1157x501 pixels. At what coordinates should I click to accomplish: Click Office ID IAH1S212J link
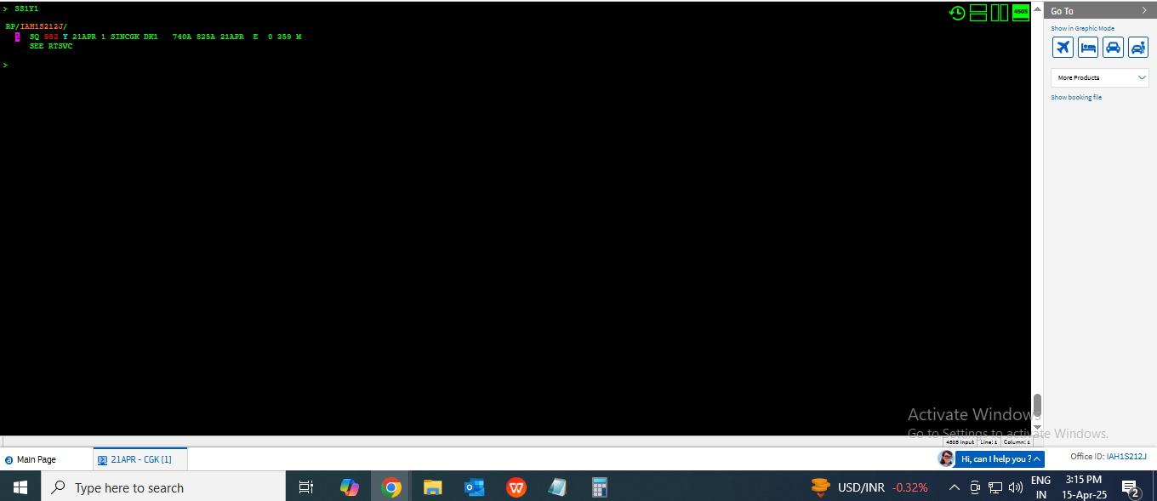click(x=1109, y=457)
